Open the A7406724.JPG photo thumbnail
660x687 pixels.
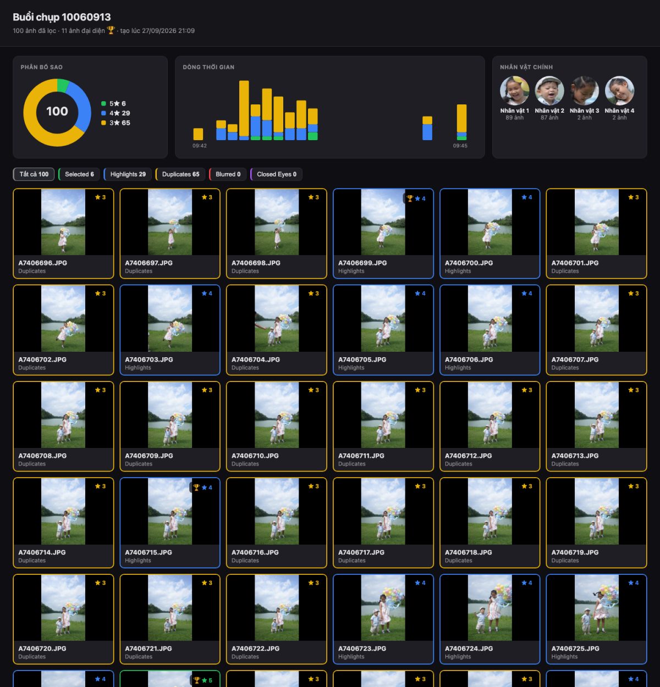coord(490,608)
